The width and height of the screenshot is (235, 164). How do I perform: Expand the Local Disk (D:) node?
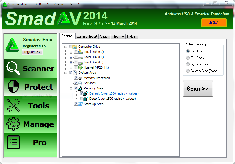tap(71, 57)
